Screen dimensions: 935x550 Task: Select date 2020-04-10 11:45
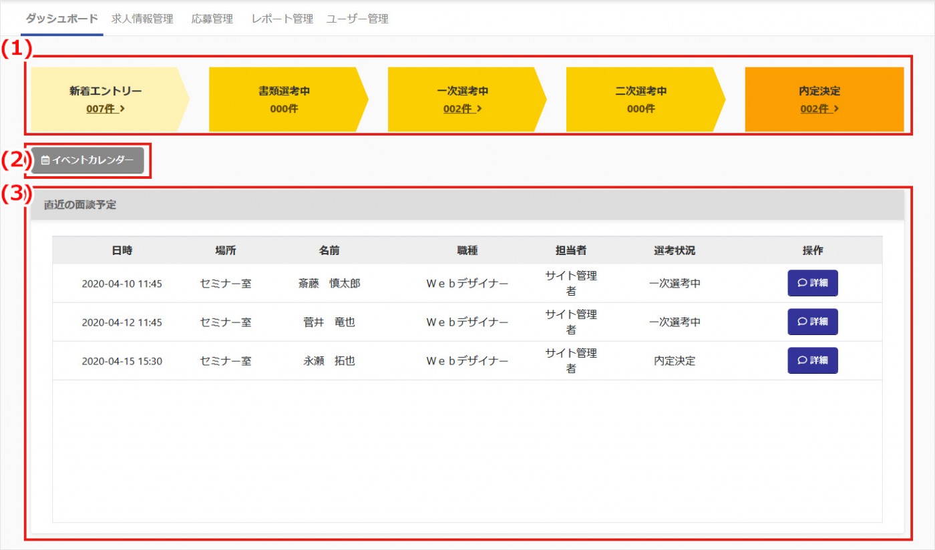tap(122, 284)
